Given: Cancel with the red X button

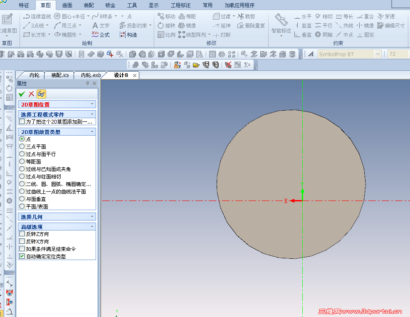Looking at the screenshot, I should point(31,94).
